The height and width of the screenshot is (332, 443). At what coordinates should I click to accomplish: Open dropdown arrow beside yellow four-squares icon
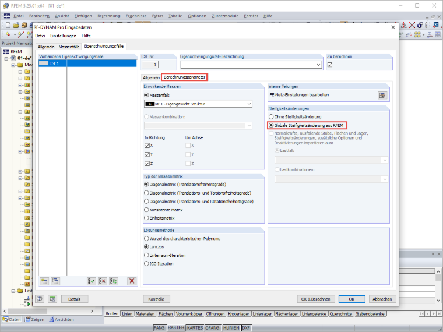pyautogui.click(x=423, y=35)
